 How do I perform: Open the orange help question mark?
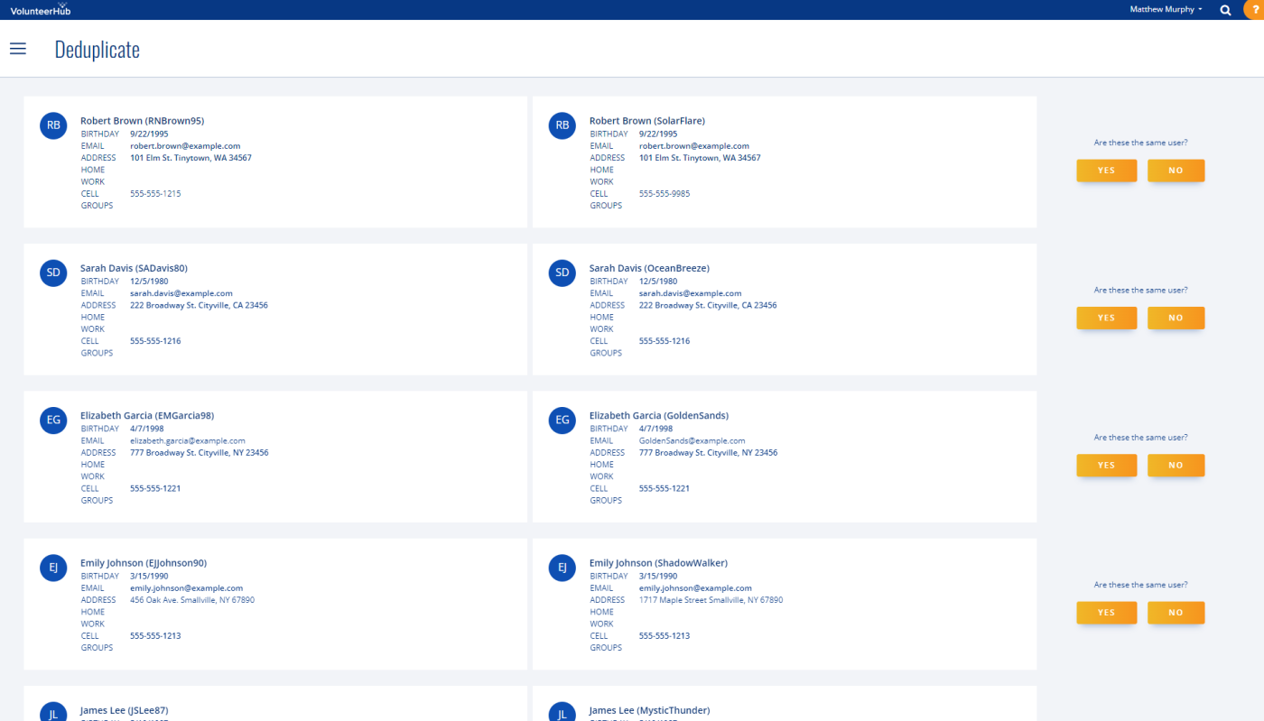[1256, 9]
